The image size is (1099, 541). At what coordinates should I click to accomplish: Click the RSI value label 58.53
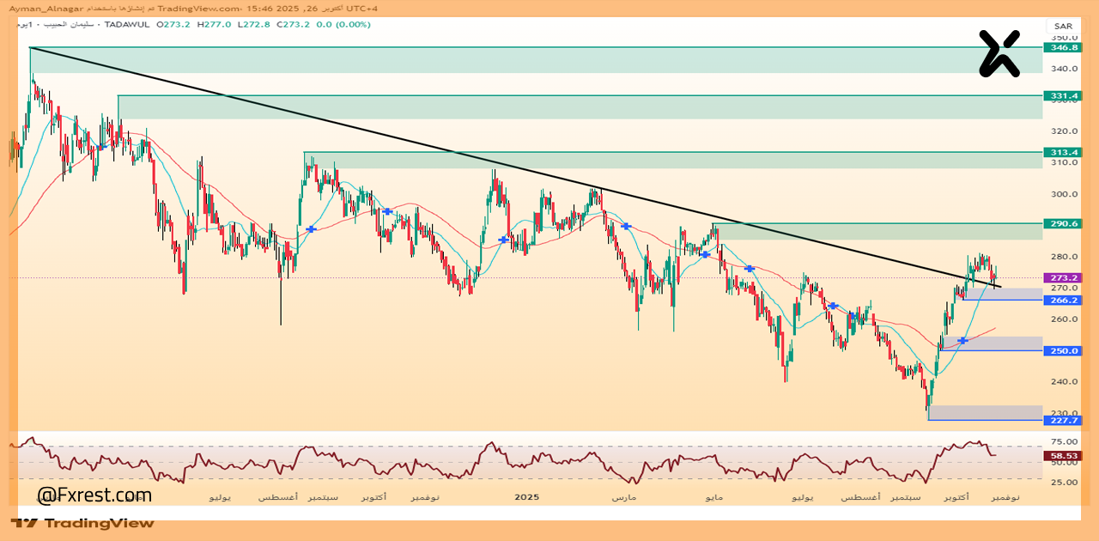tap(1062, 456)
